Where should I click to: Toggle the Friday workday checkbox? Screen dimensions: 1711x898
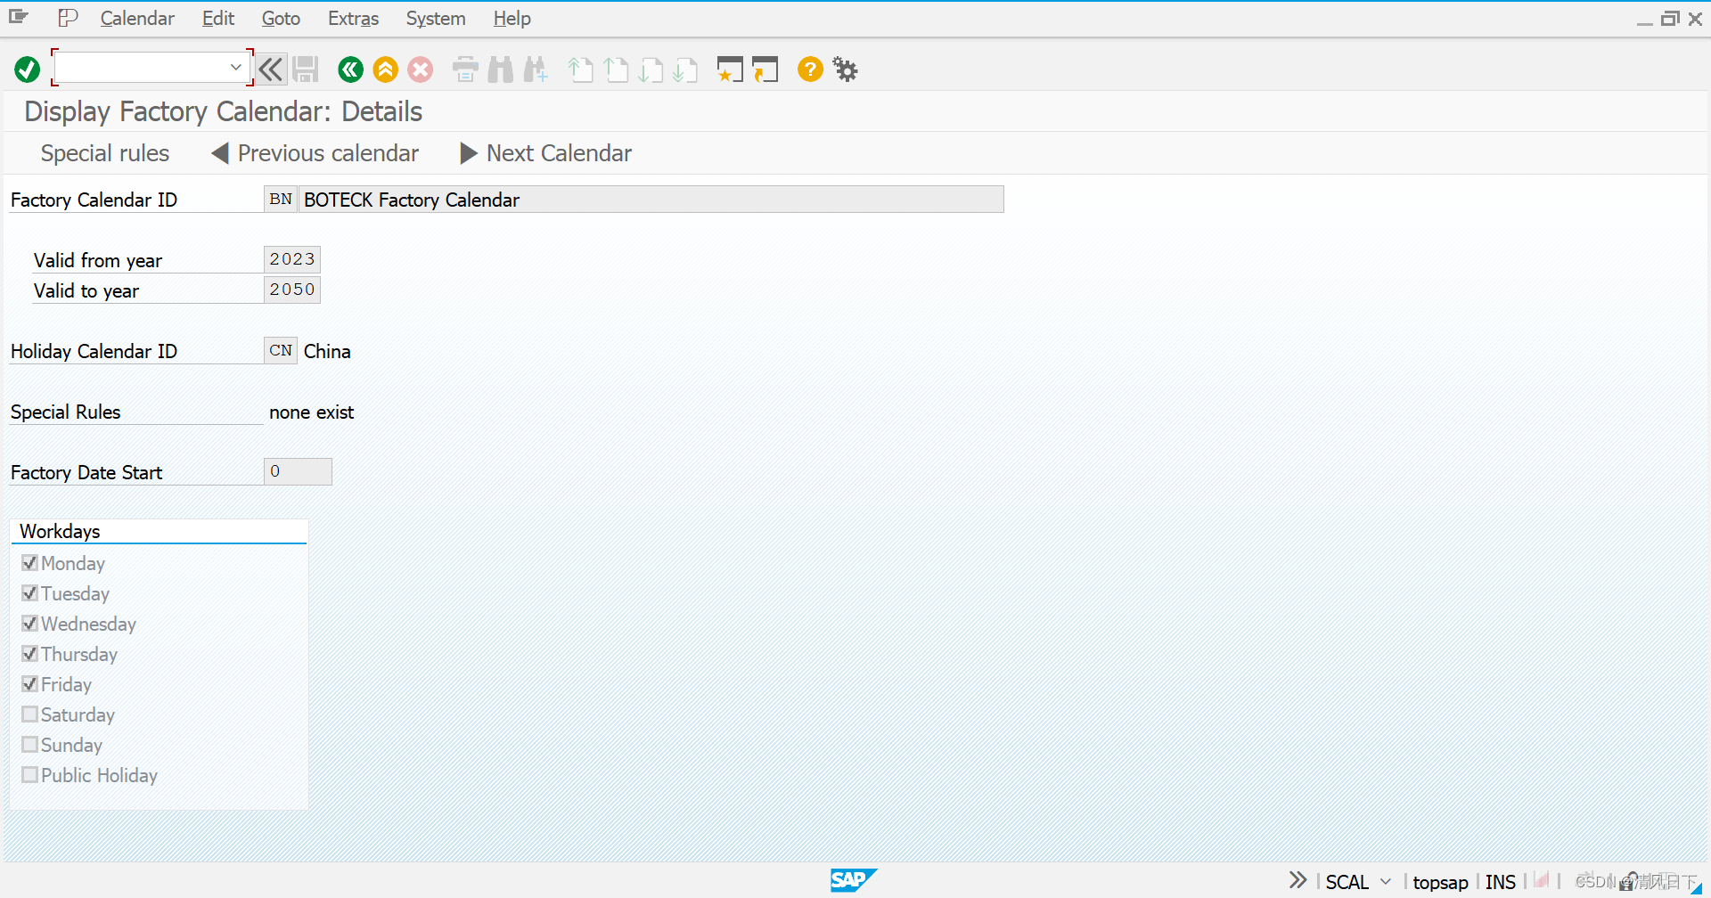(29, 683)
